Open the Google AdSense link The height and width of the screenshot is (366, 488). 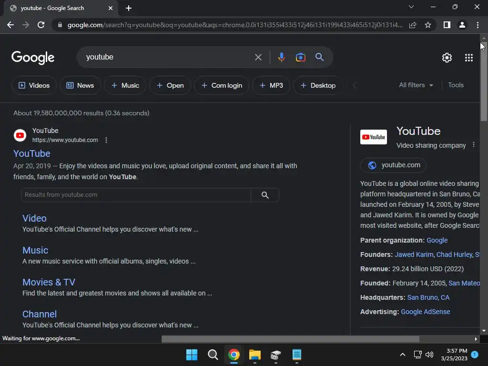pyautogui.click(x=426, y=312)
